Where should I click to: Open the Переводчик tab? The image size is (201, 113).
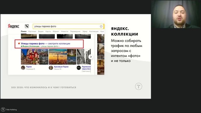[x=75, y=31]
